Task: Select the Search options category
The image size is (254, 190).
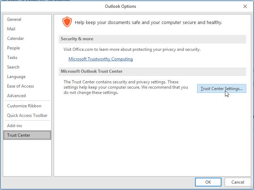Action: [13, 67]
